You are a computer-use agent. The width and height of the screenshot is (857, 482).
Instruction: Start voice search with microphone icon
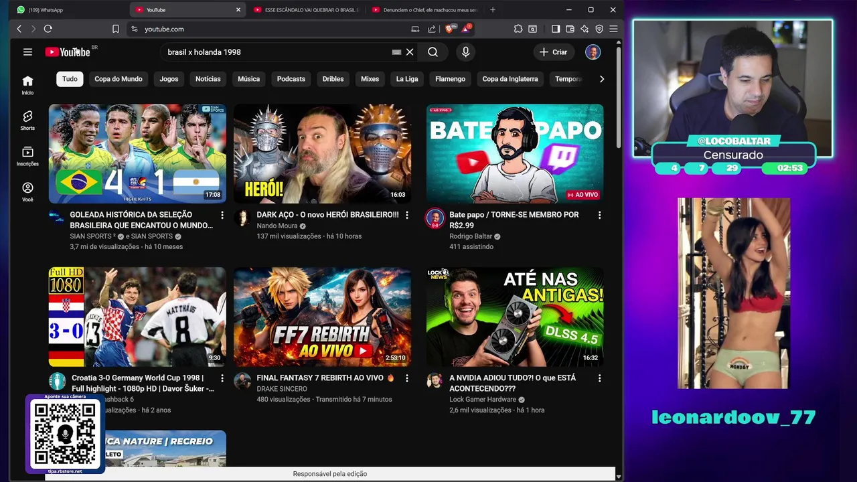point(465,52)
